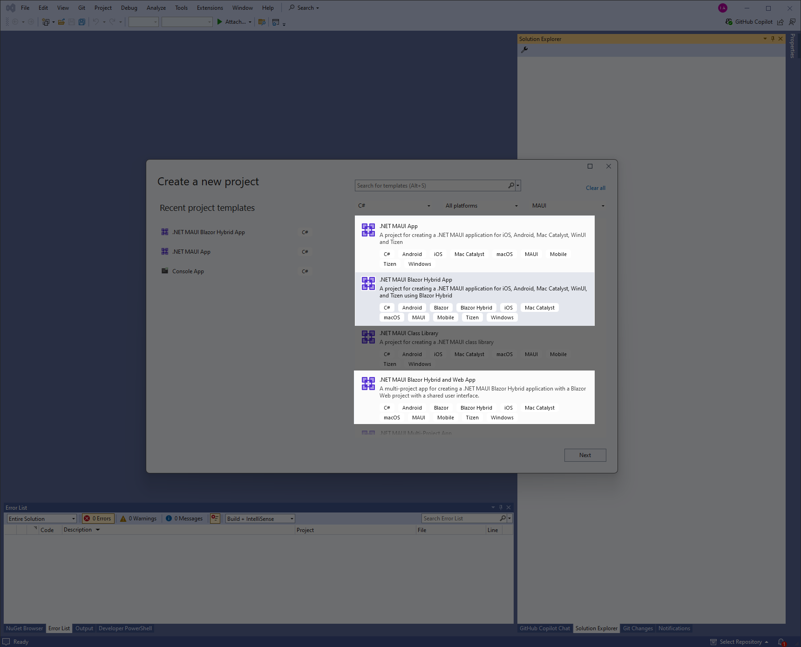Click the template search magnifier icon
This screenshot has height=647, width=801.
tap(511, 186)
